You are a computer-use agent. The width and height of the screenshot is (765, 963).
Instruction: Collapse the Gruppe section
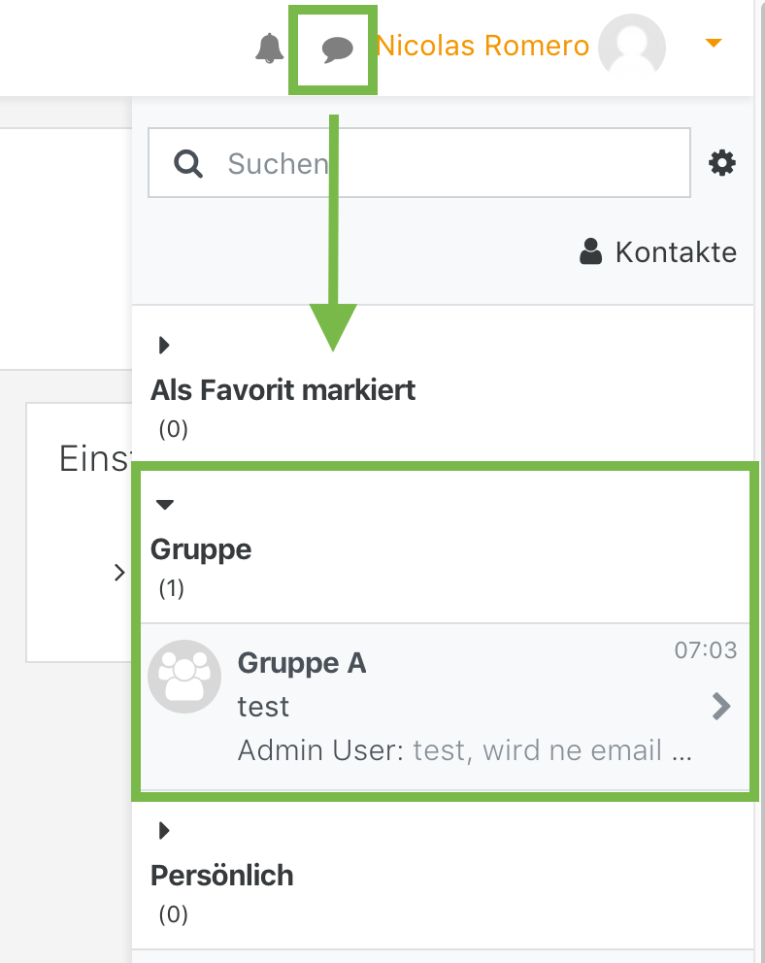tap(164, 504)
